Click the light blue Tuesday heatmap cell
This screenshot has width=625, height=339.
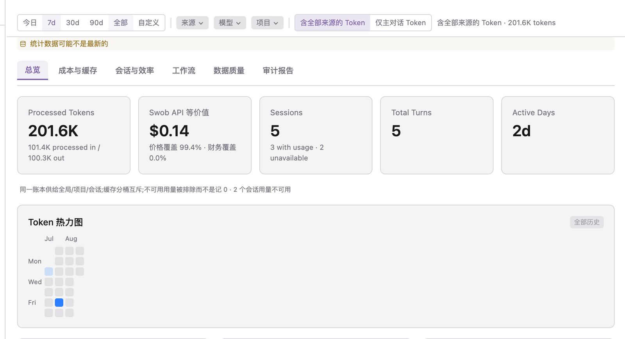tap(49, 271)
